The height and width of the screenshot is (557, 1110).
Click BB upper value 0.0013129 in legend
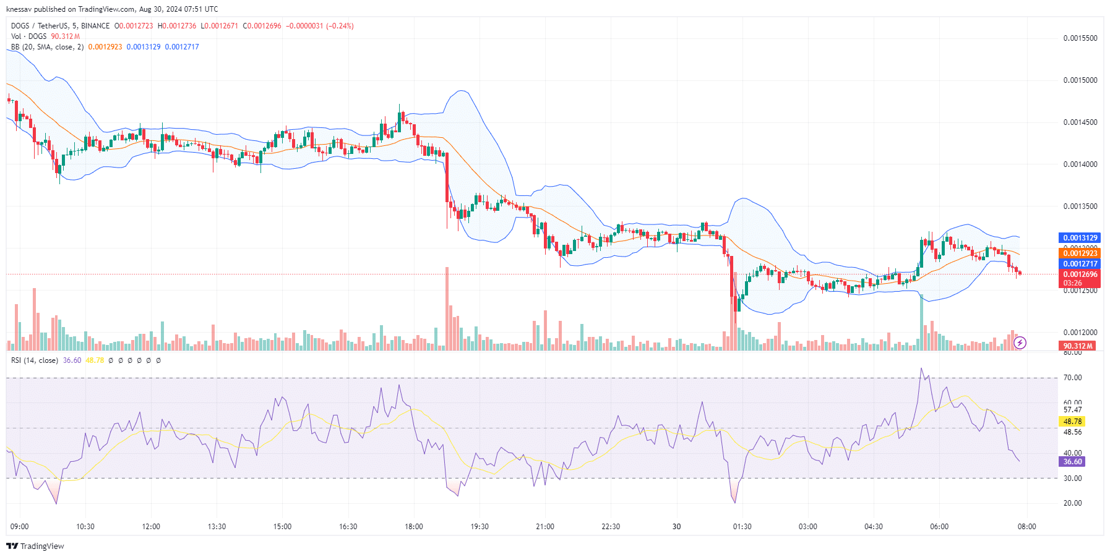point(144,47)
